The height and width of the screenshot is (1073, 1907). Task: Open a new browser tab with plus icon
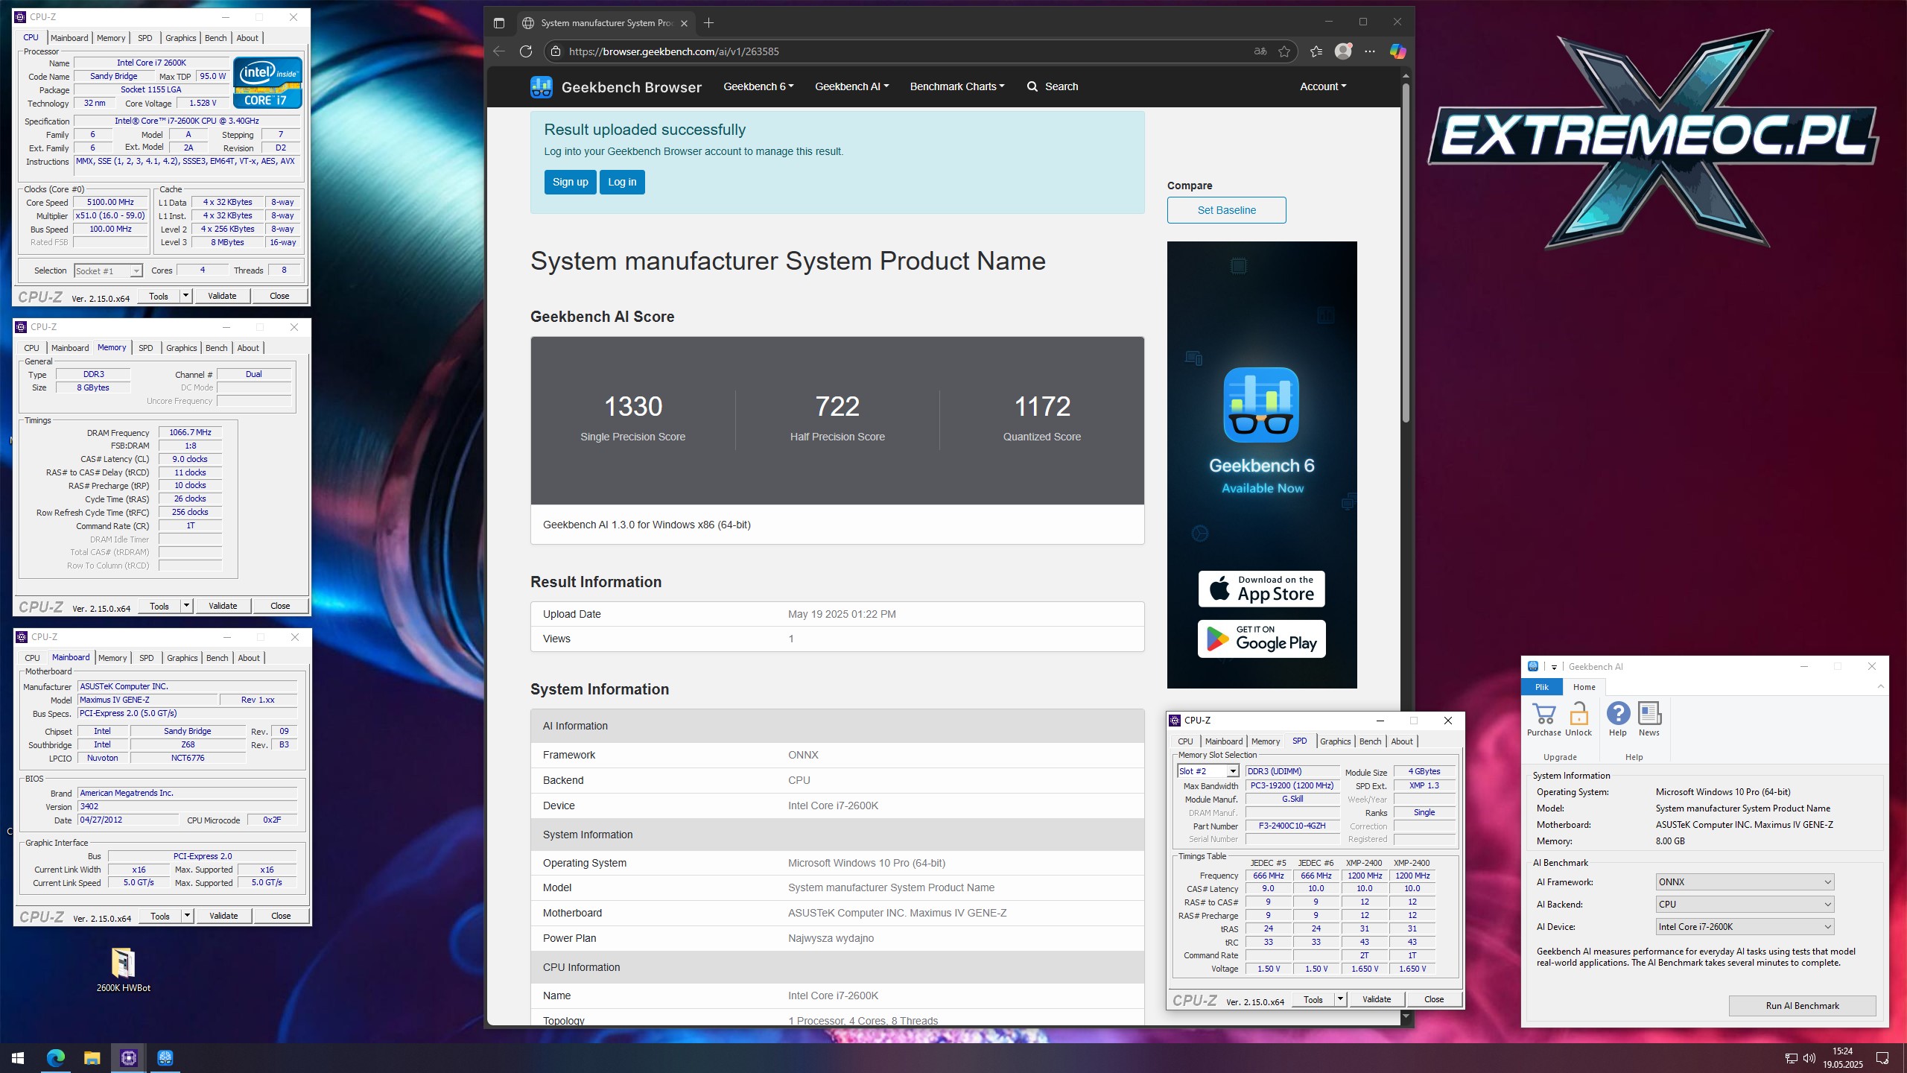point(708,23)
